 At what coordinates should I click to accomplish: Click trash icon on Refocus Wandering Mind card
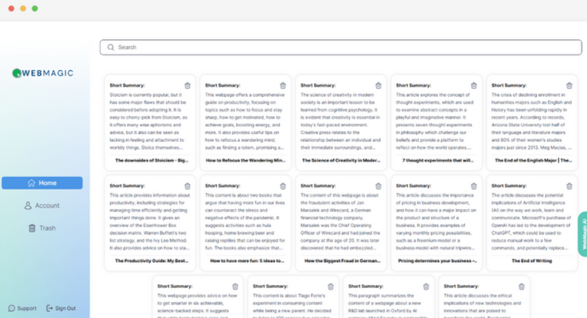point(283,86)
